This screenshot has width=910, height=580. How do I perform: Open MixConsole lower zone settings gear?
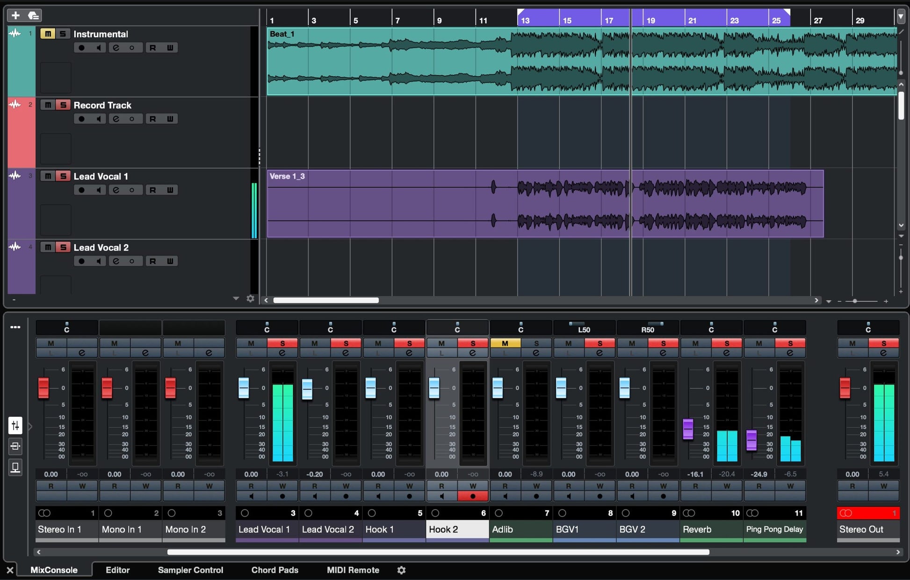(x=401, y=570)
